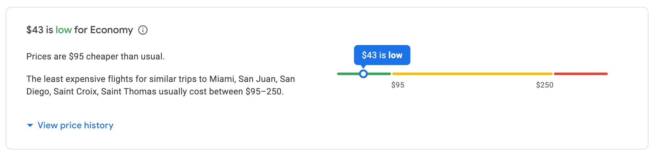Click the "Economy" word in the heading
The height and width of the screenshot is (157, 656).
[x=112, y=30]
